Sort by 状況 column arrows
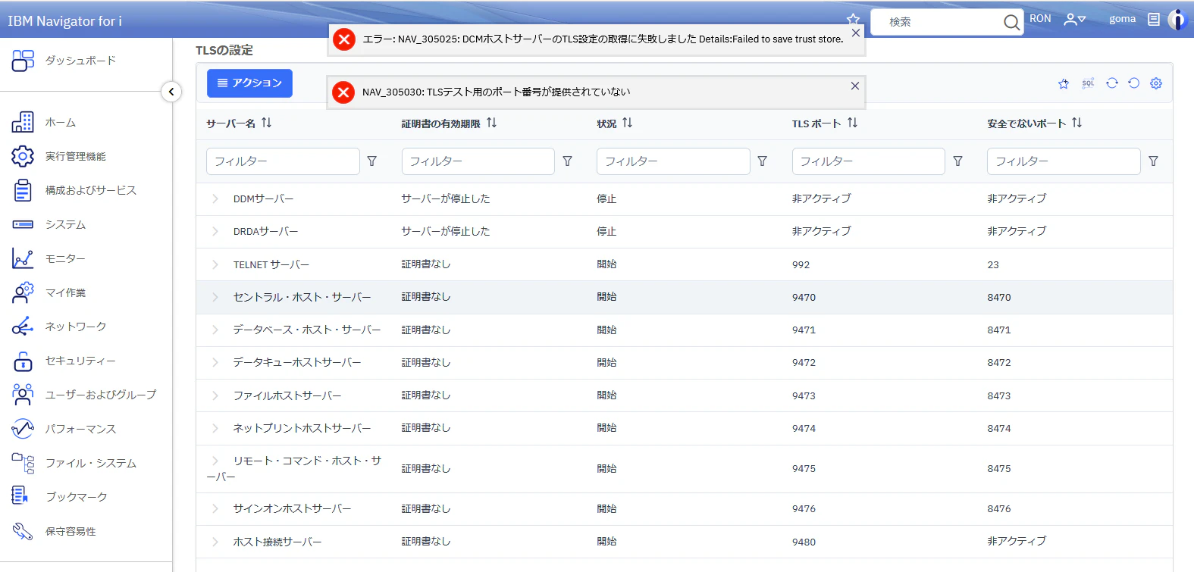The width and height of the screenshot is (1194, 572). pos(627,123)
